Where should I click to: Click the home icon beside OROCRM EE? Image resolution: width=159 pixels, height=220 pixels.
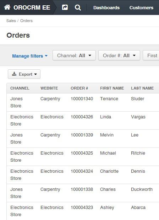coord(7,7)
